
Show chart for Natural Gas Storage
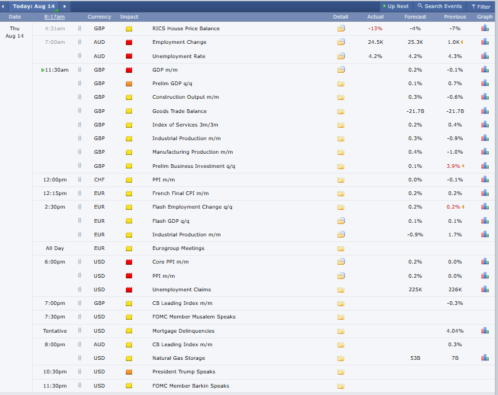484,358
